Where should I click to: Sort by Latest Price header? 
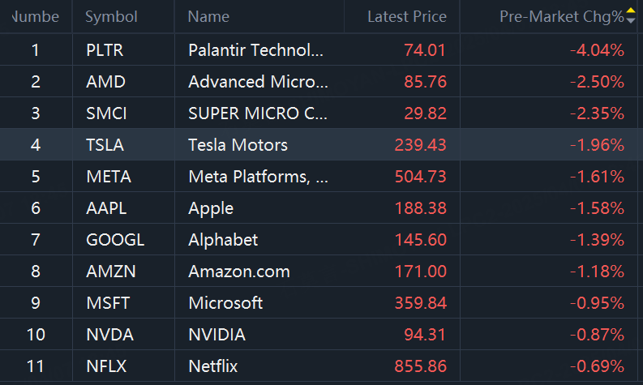pyautogui.click(x=406, y=16)
